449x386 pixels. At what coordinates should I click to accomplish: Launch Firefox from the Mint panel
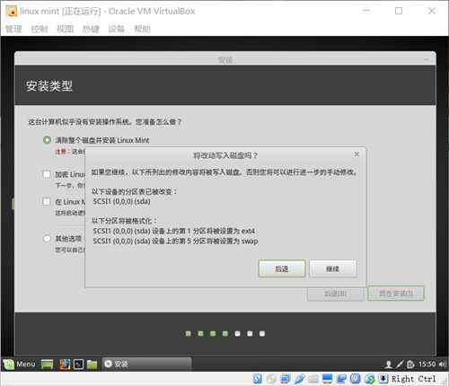65,364
